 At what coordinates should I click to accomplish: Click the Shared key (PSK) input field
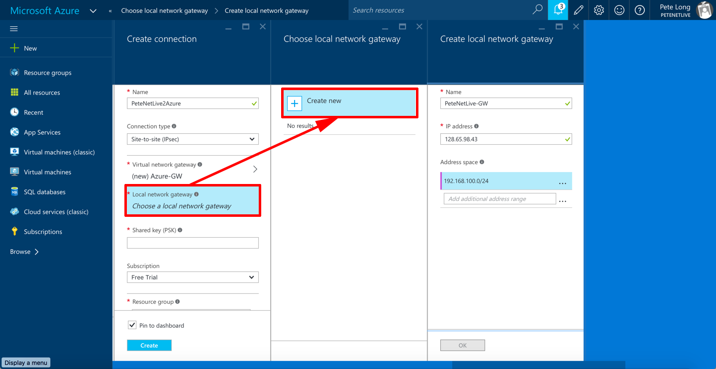(x=193, y=243)
